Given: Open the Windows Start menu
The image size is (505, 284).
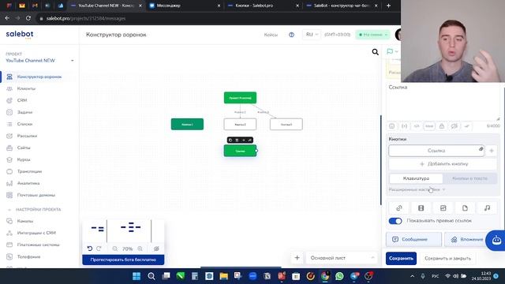Looking at the screenshot, I should (x=137, y=276).
